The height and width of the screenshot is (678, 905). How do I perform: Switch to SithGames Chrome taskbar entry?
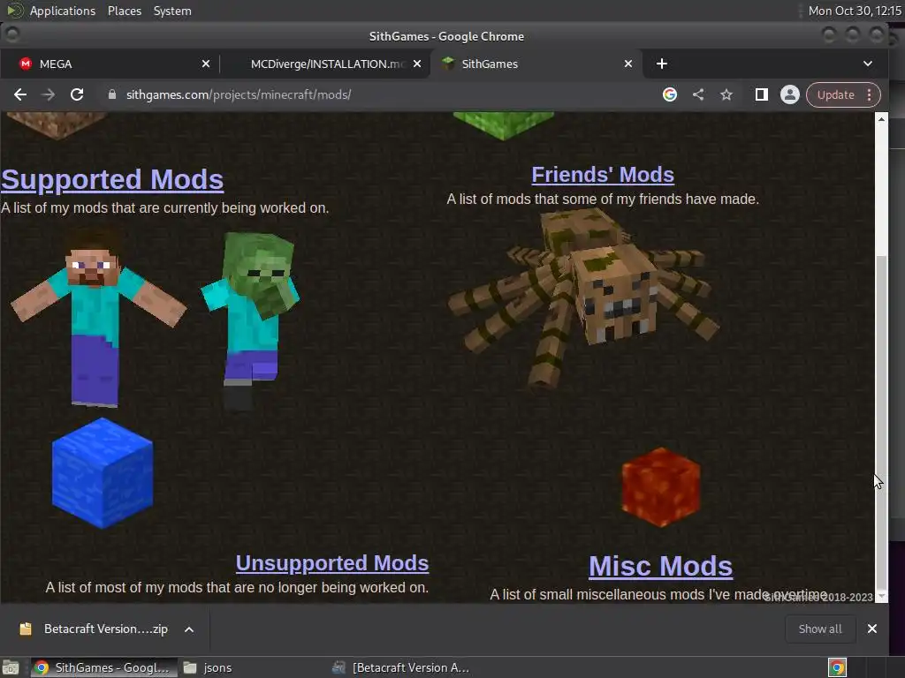coord(103,667)
